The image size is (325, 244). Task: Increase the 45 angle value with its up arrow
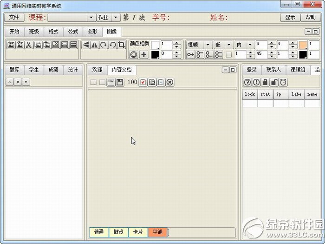point(272,53)
